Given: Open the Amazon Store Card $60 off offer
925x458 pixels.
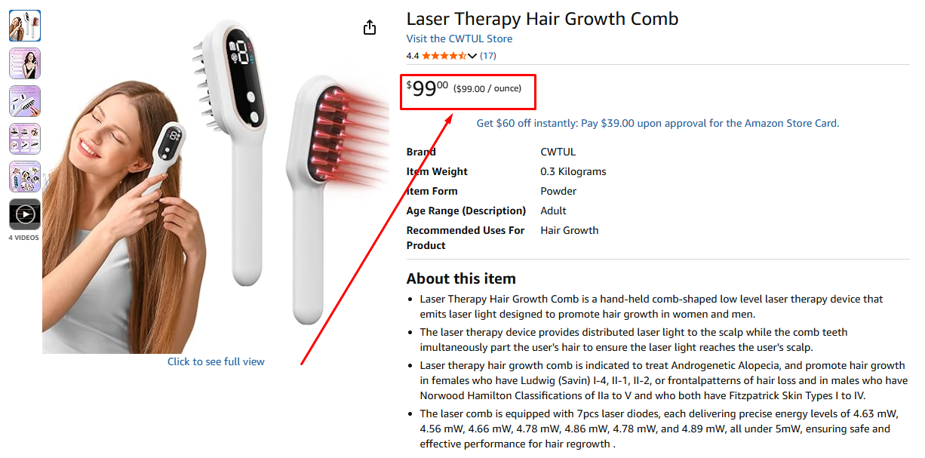Looking at the screenshot, I should (x=657, y=123).
